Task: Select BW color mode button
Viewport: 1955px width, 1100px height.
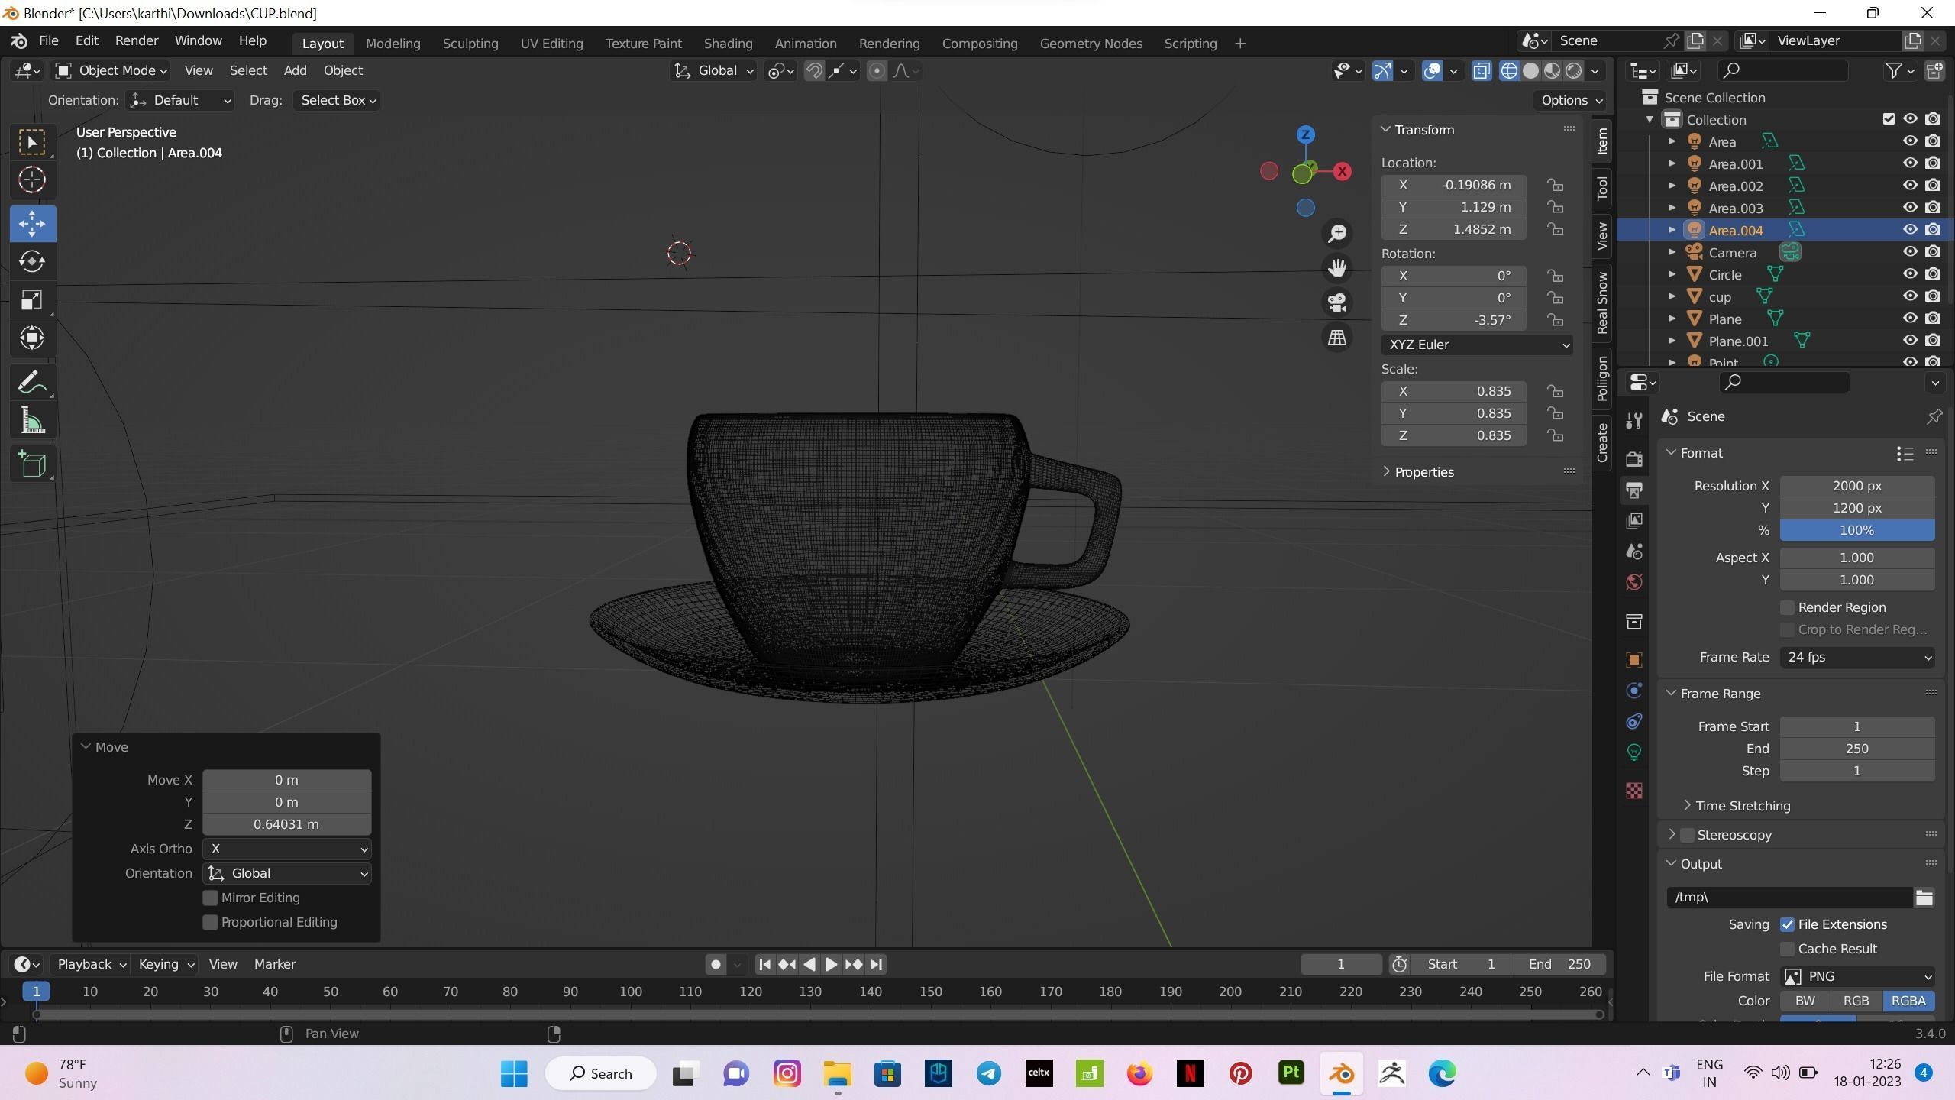Action: pos(1805,1001)
